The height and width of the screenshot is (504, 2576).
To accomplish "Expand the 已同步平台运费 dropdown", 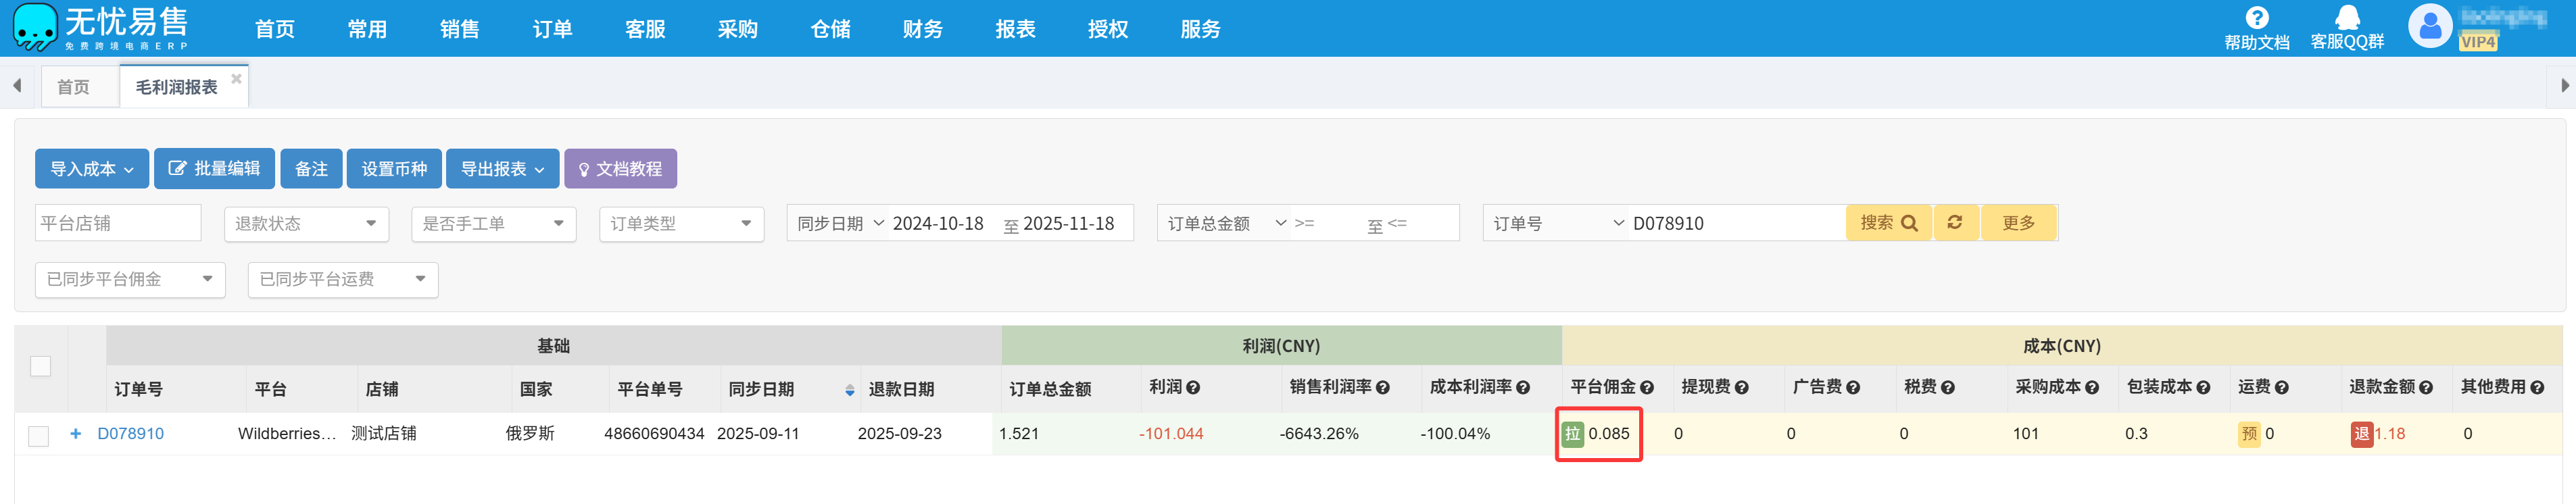I will tap(342, 280).
